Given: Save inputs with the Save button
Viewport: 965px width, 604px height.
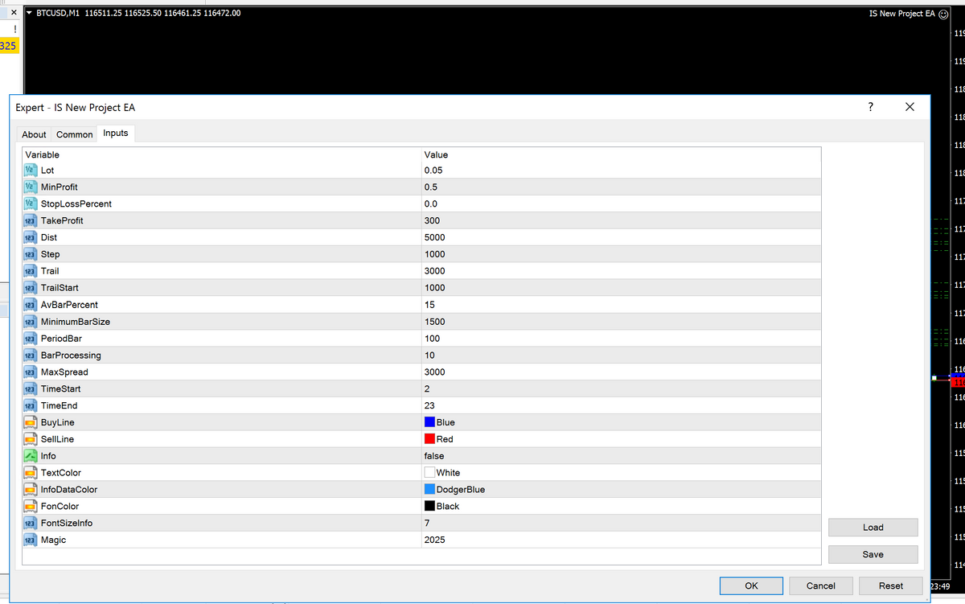Looking at the screenshot, I should coord(873,554).
